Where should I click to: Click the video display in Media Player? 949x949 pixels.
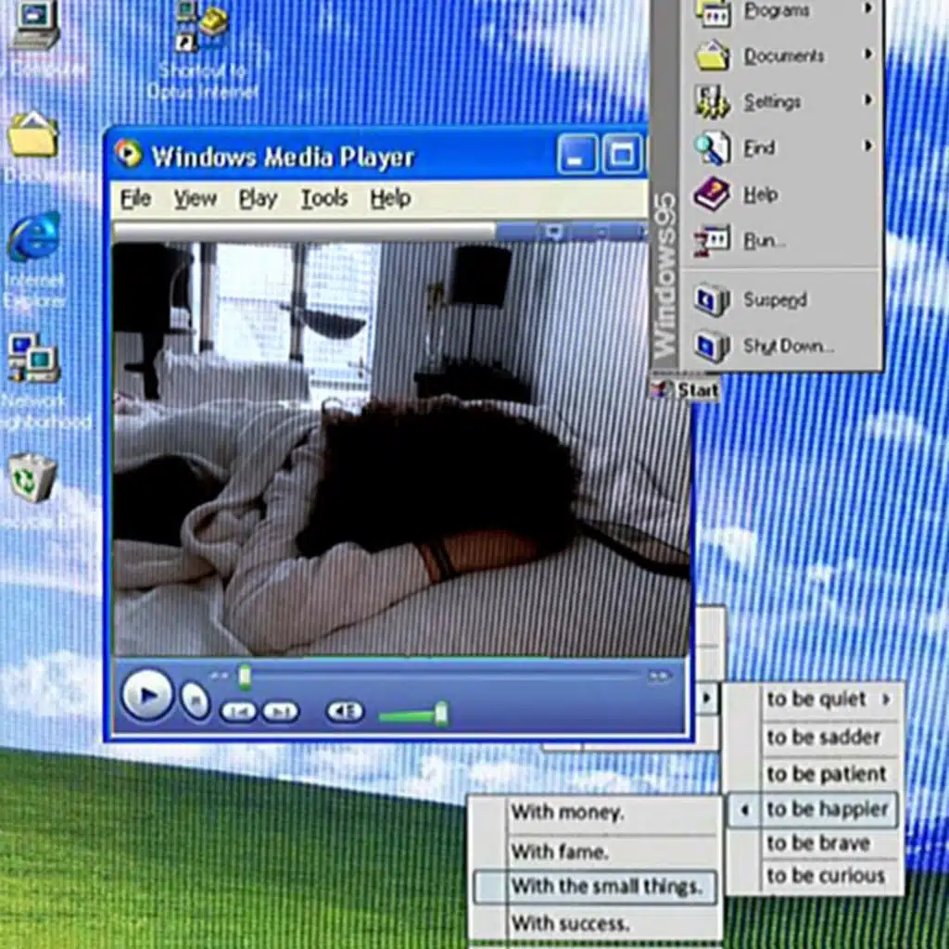click(401, 449)
